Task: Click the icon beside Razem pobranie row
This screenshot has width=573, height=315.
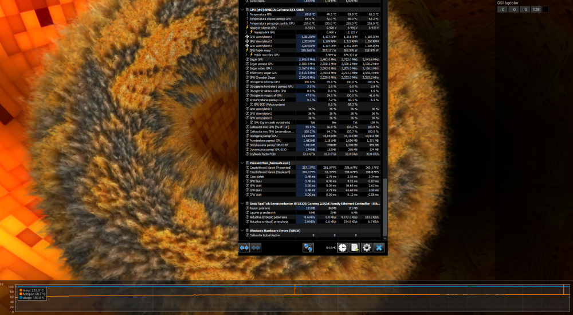Action: pos(248,208)
